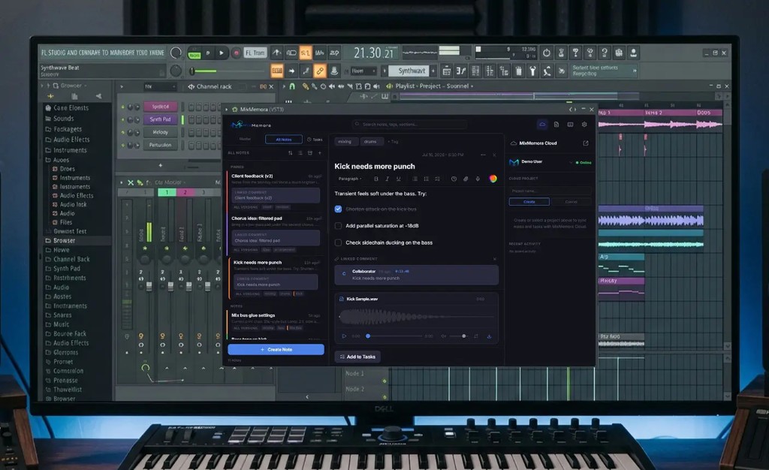Apply bold formatting in note editor
Viewport: 769px width, 470px height.
coord(376,179)
